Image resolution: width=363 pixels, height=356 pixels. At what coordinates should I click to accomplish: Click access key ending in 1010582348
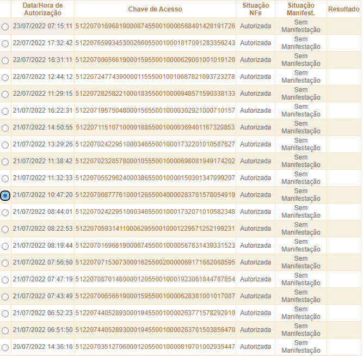(x=155, y=212)
